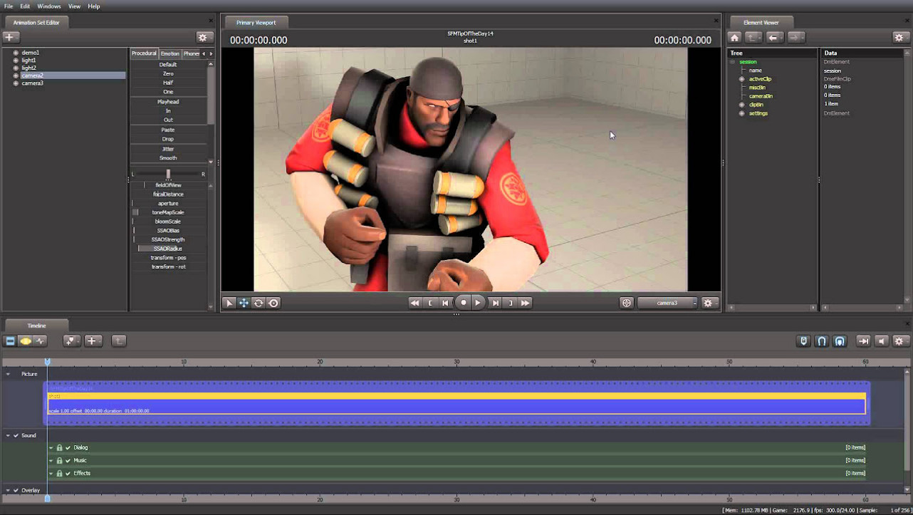Image resolution: width=913 pixels, height=515 pixels.
Task: Select the viewport screen manipulator tool
Action: [x=273, y=303]
